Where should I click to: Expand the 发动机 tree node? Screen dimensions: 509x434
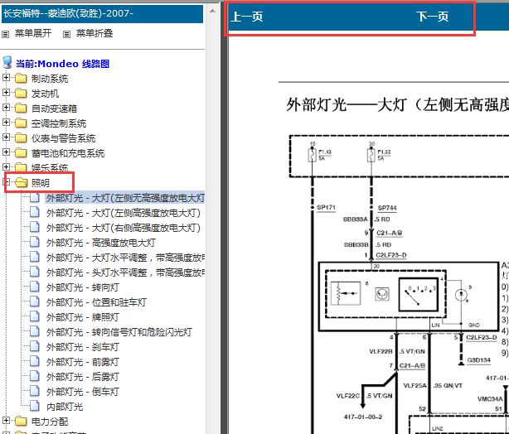[x=6, y=93]
